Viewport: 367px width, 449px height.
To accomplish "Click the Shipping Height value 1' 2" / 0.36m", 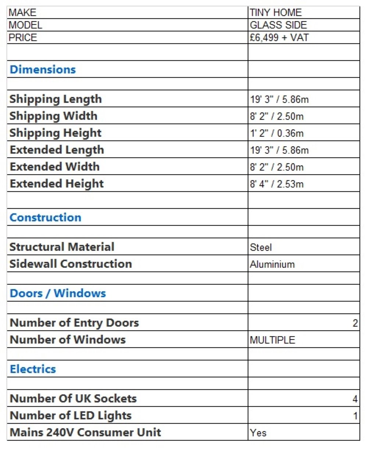I will tap(277, 133).
